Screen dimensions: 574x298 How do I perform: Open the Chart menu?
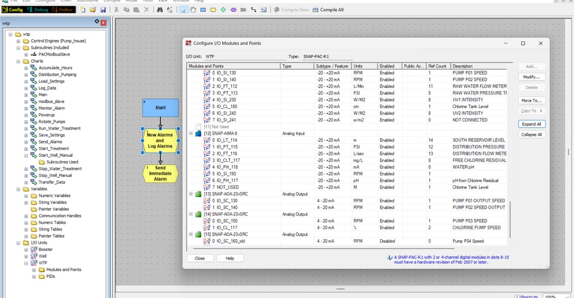coord(66,1)
